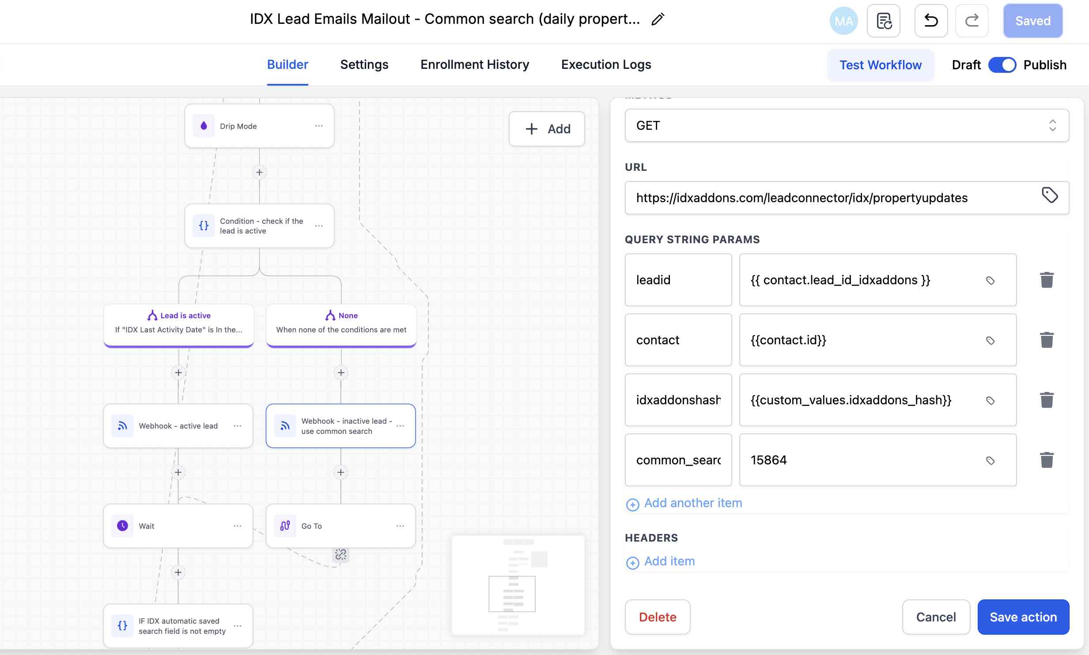
Task: Add step below Drip Mode
Action: [x=259, y=173]
